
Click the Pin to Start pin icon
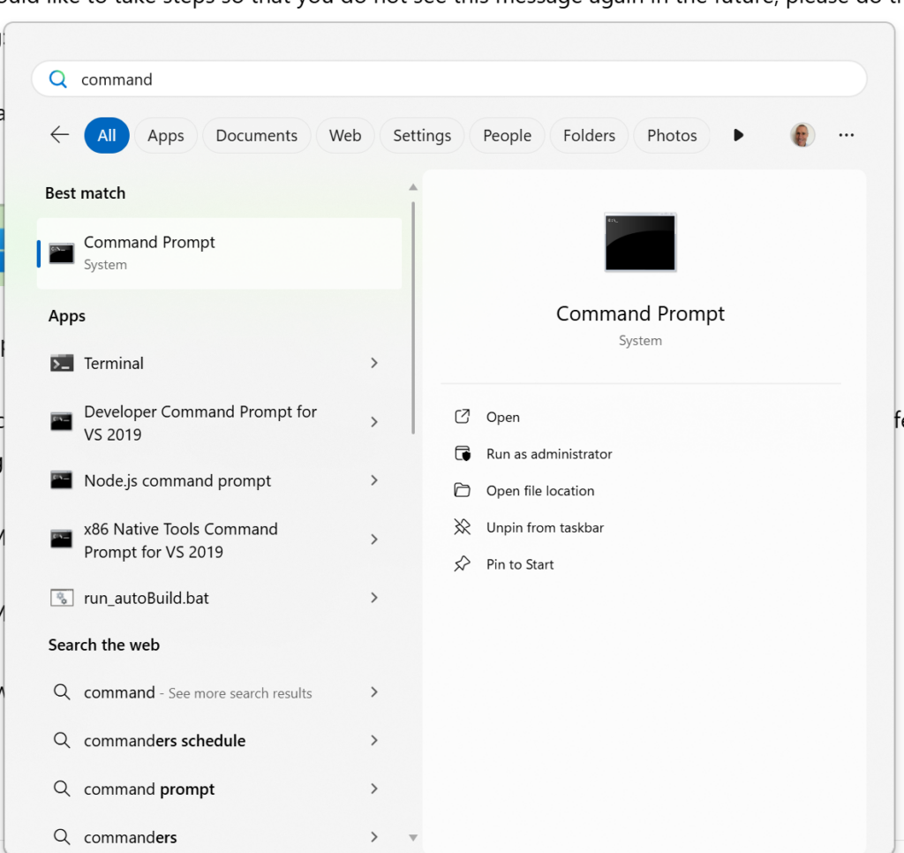(463, 563)
